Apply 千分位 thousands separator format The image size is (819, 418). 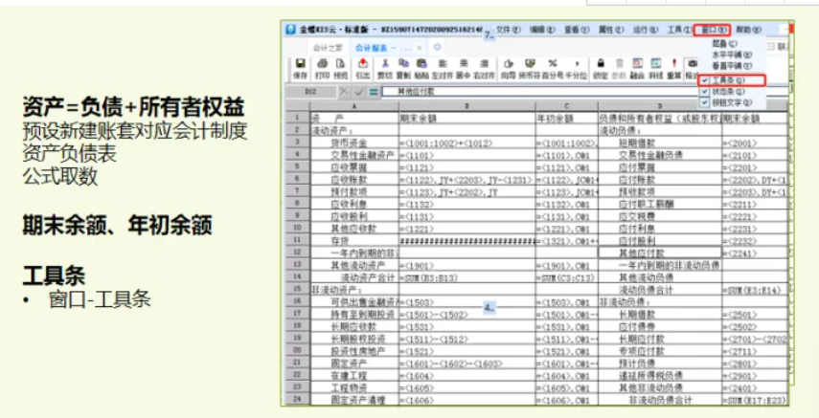(577, 64)
